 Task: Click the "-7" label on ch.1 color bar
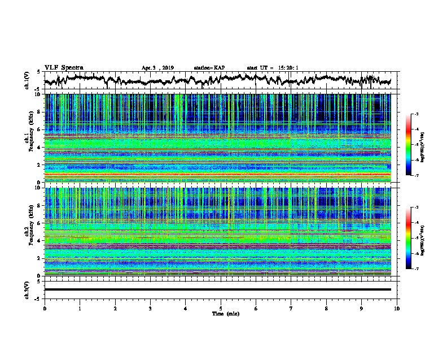pos(417,176)
